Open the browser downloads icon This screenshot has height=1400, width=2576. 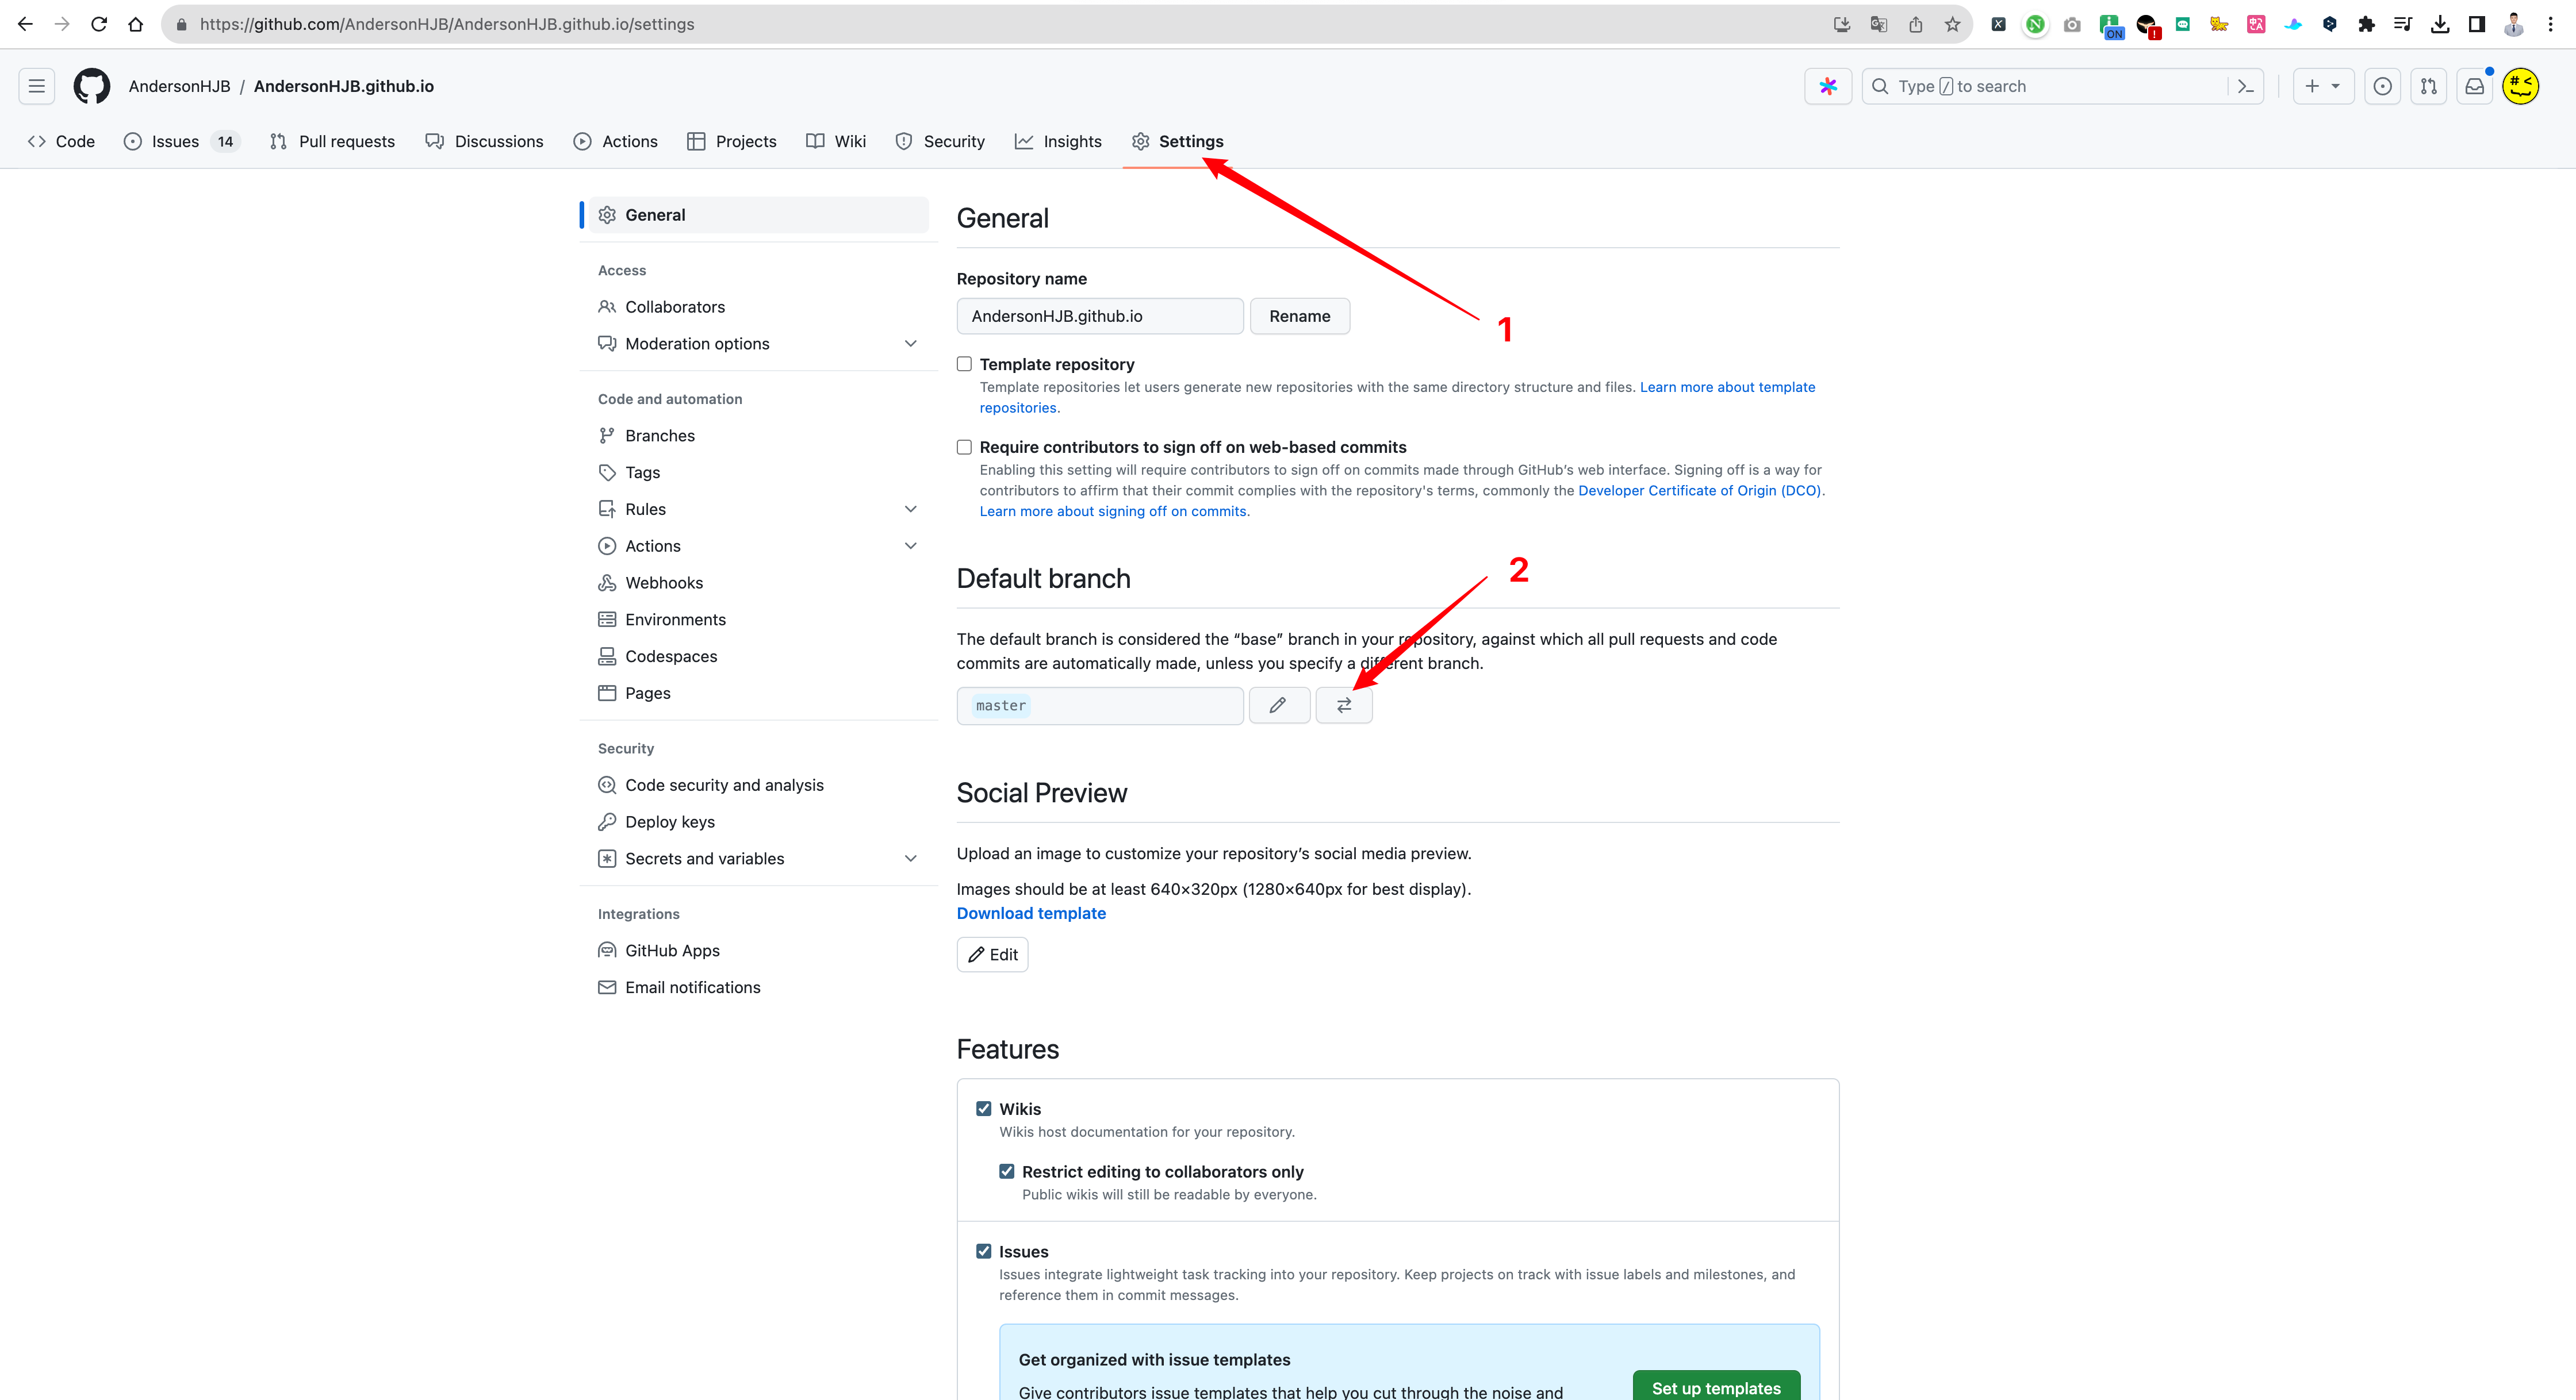(x=2440, y=24)
